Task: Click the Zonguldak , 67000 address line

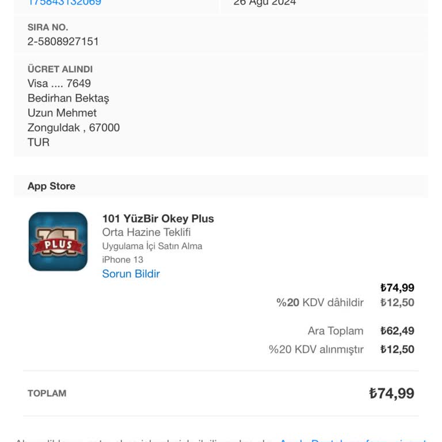Action: [74, 128]
